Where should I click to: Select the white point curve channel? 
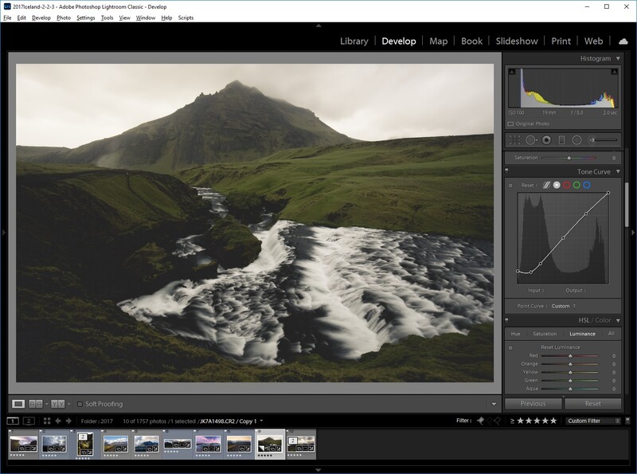click(x=557, y=186)
